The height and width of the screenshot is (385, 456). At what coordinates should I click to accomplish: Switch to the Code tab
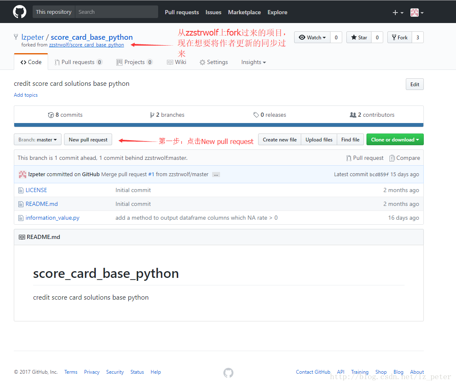(x=31, y=62)
